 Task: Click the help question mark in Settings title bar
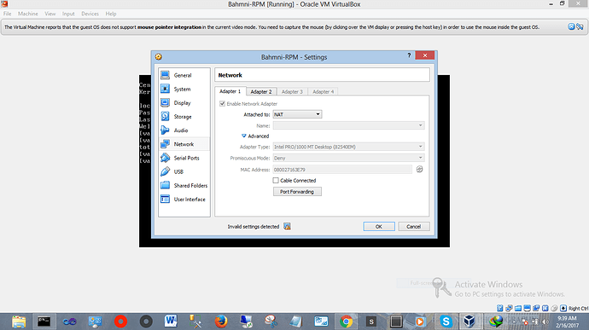[x=409, y=55]
